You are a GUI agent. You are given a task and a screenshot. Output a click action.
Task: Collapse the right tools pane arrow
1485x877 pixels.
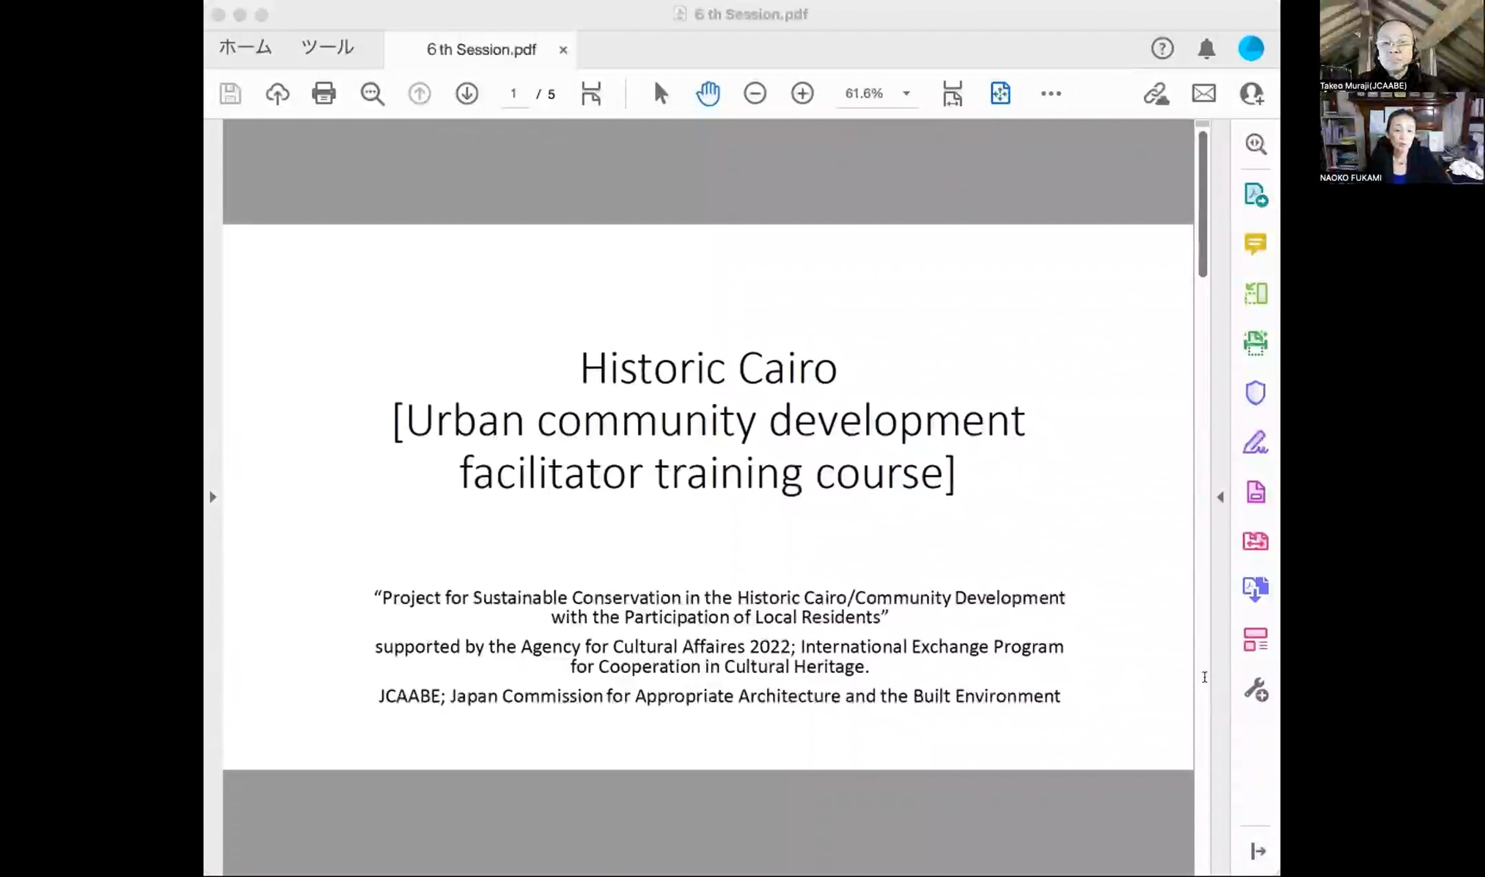[x=1220, y=497]
